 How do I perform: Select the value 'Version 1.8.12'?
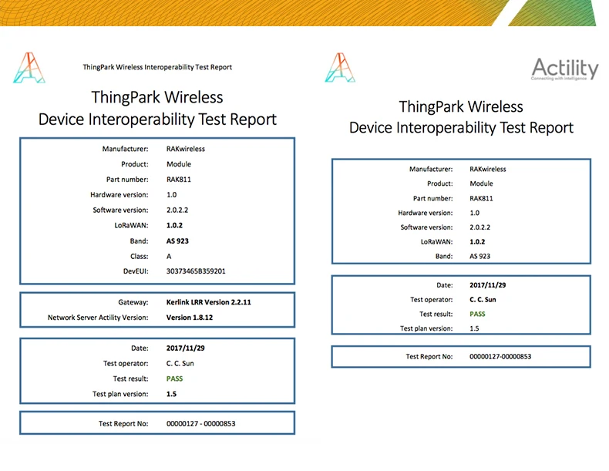point(190,318)
